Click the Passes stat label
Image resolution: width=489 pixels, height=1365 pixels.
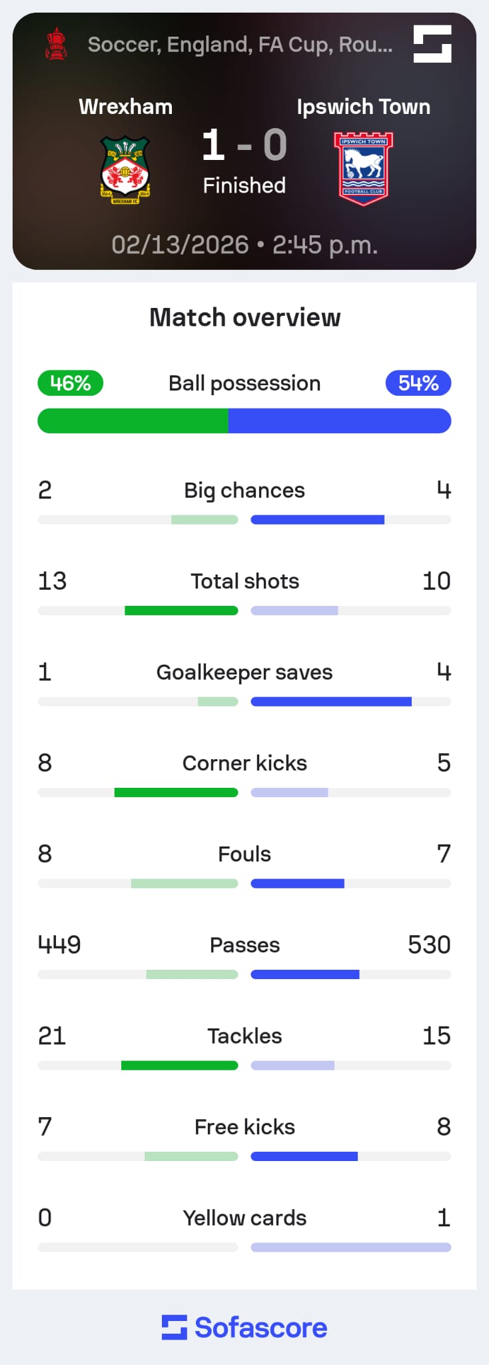(x=244, y=945)
